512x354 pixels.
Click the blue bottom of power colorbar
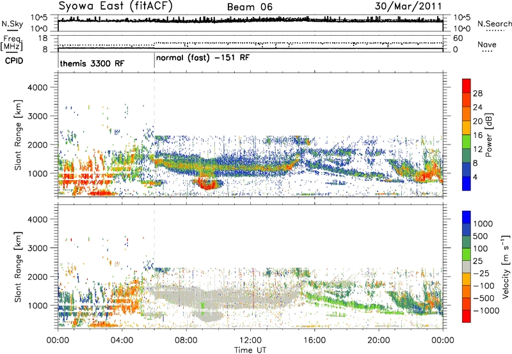click(x=467, y=183)
